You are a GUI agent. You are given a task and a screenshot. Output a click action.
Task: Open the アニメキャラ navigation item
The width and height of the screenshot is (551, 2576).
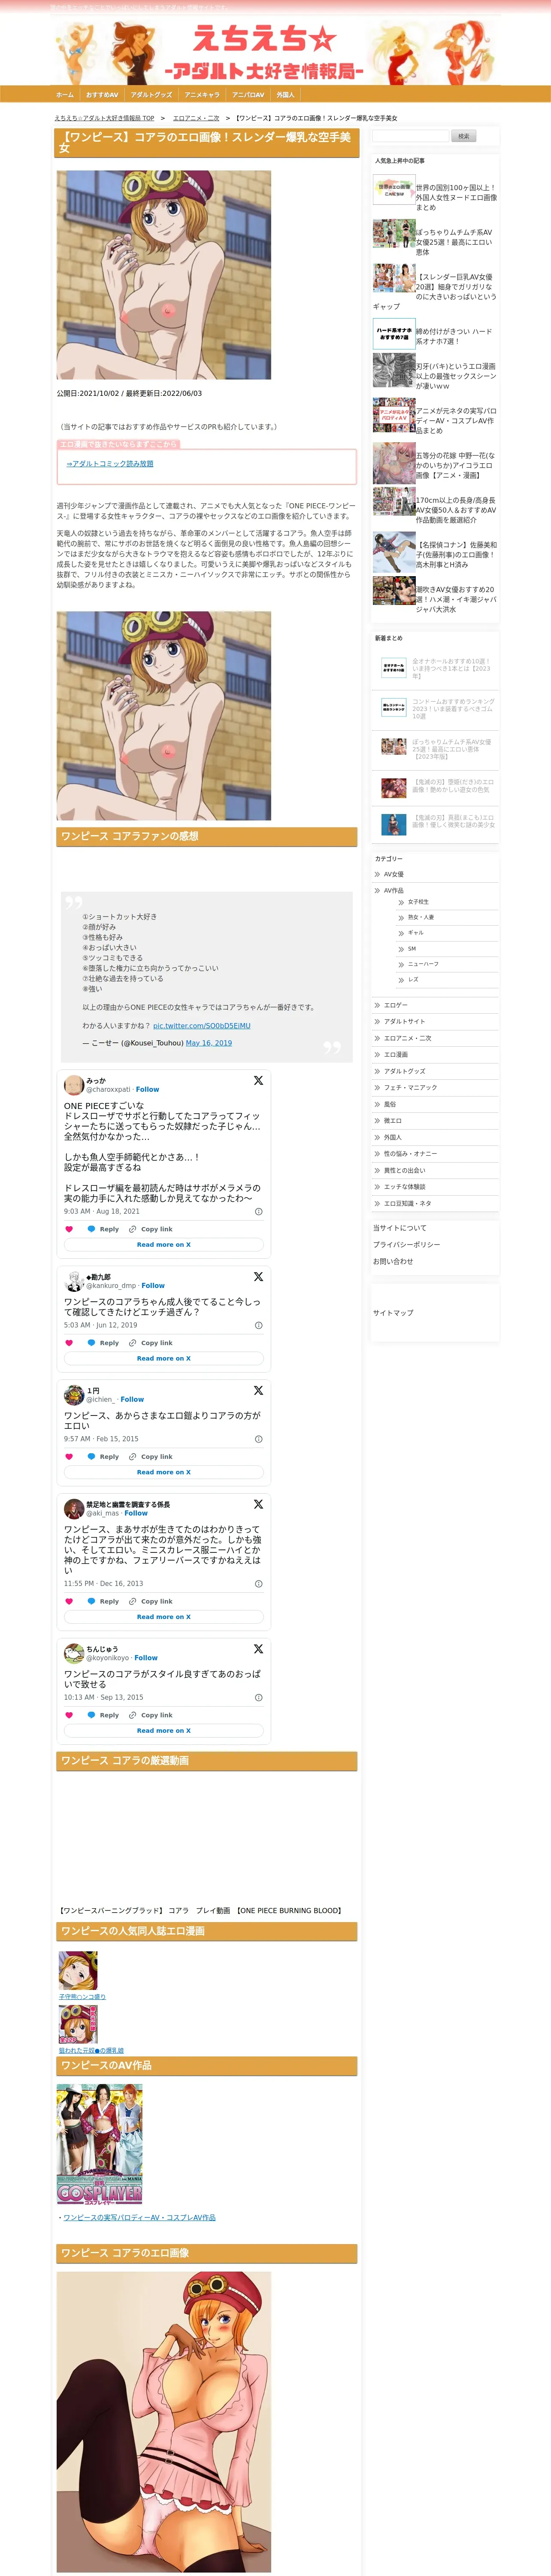tap(202, 95)
